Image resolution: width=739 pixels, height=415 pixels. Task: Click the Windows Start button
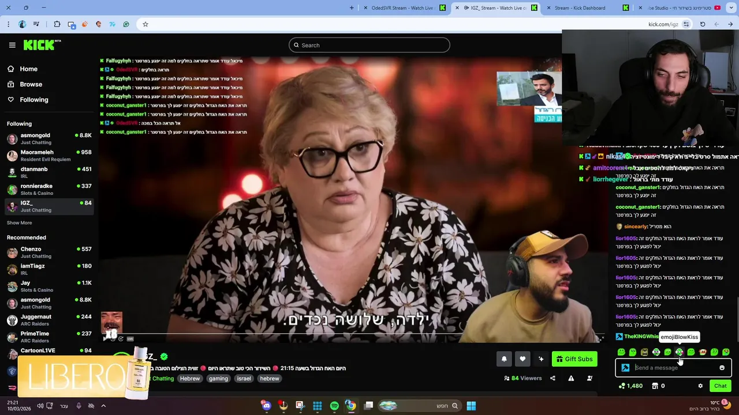click(x=471, y=406)
